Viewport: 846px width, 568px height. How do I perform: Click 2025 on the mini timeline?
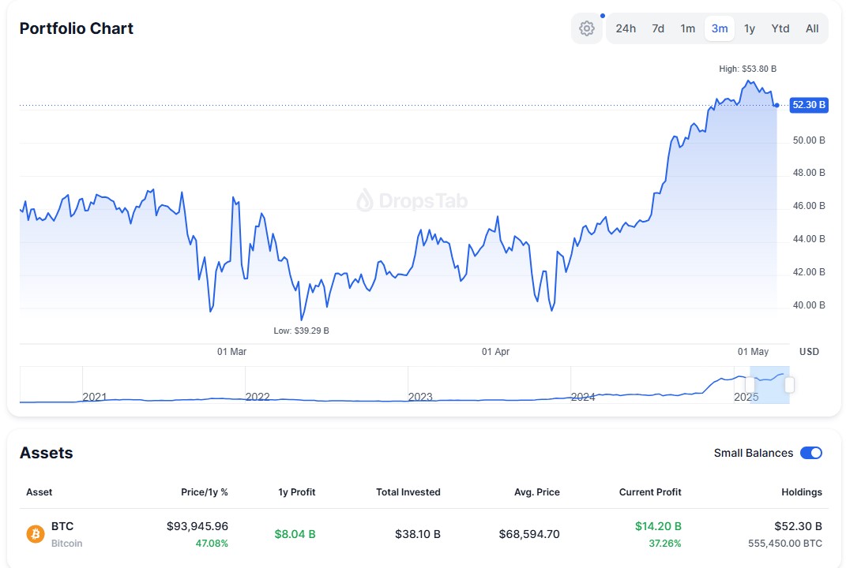[x=745, y=397]
